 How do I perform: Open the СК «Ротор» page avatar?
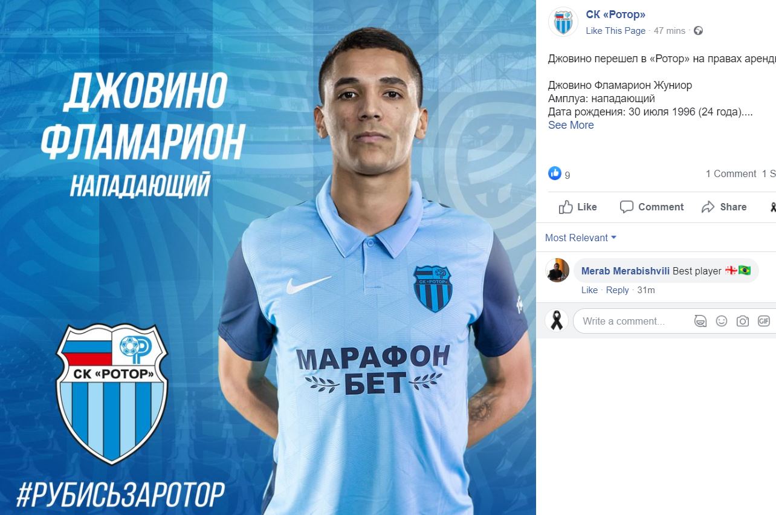[x=563, y=22]
